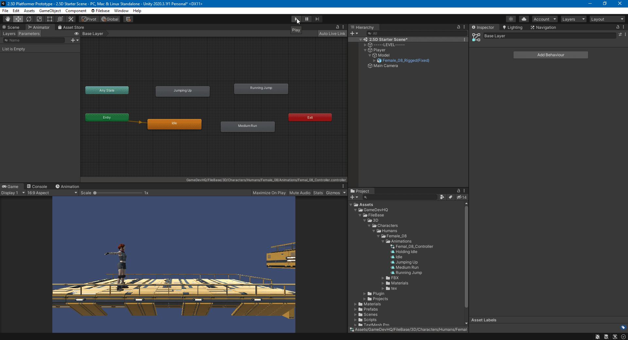The image size is (628, 340).
Task: Open the custom editor tools icon
Action: click(x=71, y=19)
